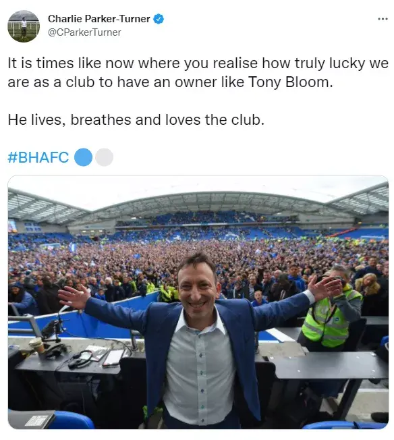394x440 pixels.
Task: Click the Charlie Parker-Turner display name
Action: tap(99, 19)
